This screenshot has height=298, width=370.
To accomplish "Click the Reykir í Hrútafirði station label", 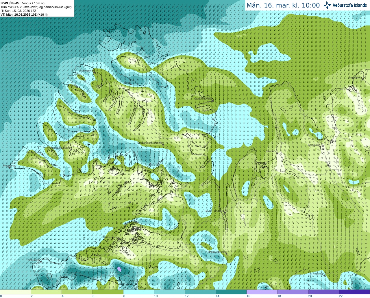I will [x=214, y=211].
